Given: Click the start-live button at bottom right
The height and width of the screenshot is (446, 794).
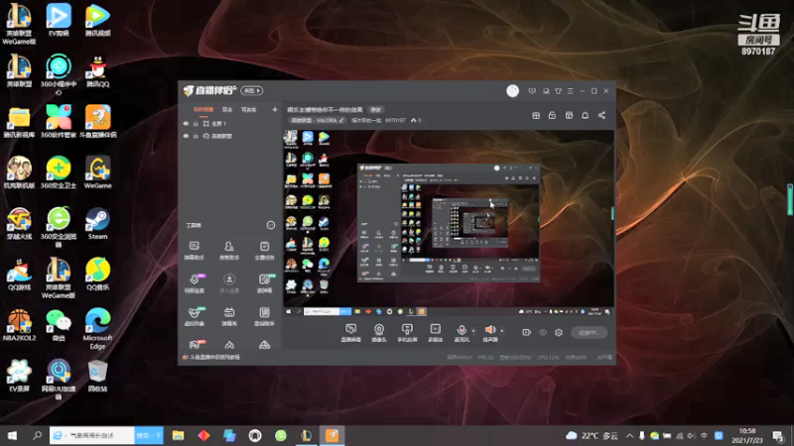Looking at the screenshot, I should click(x=589, y=332).
